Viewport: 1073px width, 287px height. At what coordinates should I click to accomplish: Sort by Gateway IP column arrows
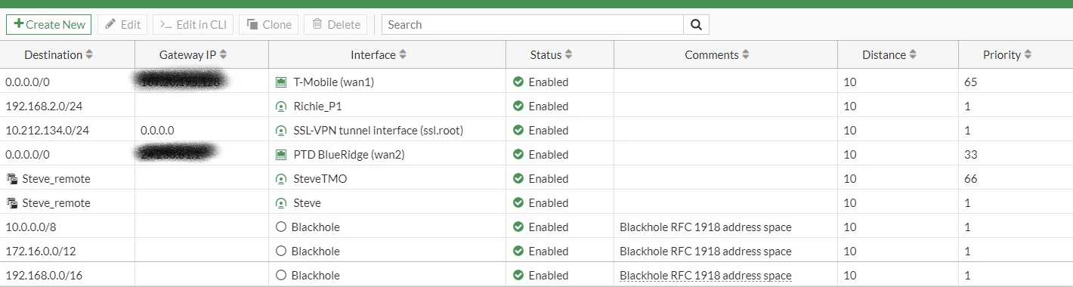[223, 54]
